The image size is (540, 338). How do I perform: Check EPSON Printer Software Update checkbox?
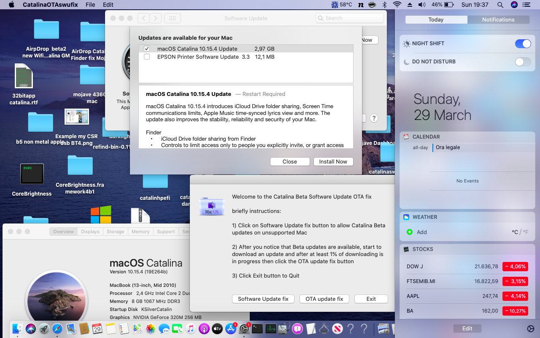pos(147,57)
